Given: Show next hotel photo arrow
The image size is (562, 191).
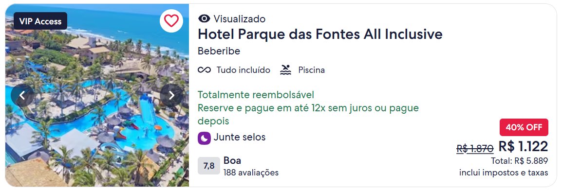Looking at the screenshot, I should (x=171, y=95).
